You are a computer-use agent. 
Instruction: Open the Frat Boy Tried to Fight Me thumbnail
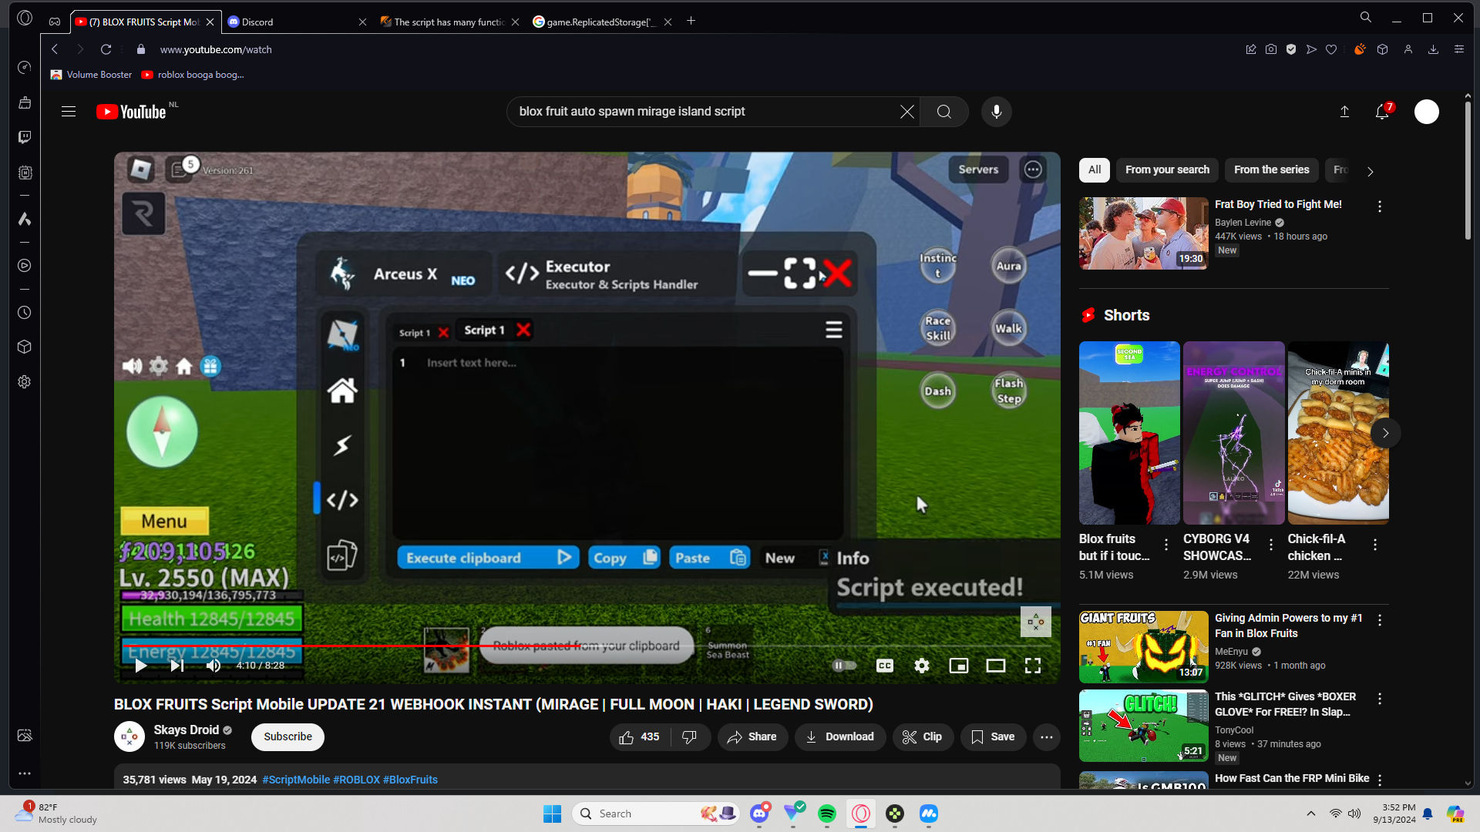pos(1143,233)
